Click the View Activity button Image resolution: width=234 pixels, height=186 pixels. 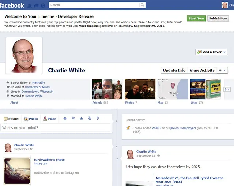coord(202,70)
